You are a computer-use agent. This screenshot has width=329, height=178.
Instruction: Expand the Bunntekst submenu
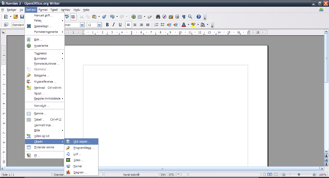[x=45, y=58]
